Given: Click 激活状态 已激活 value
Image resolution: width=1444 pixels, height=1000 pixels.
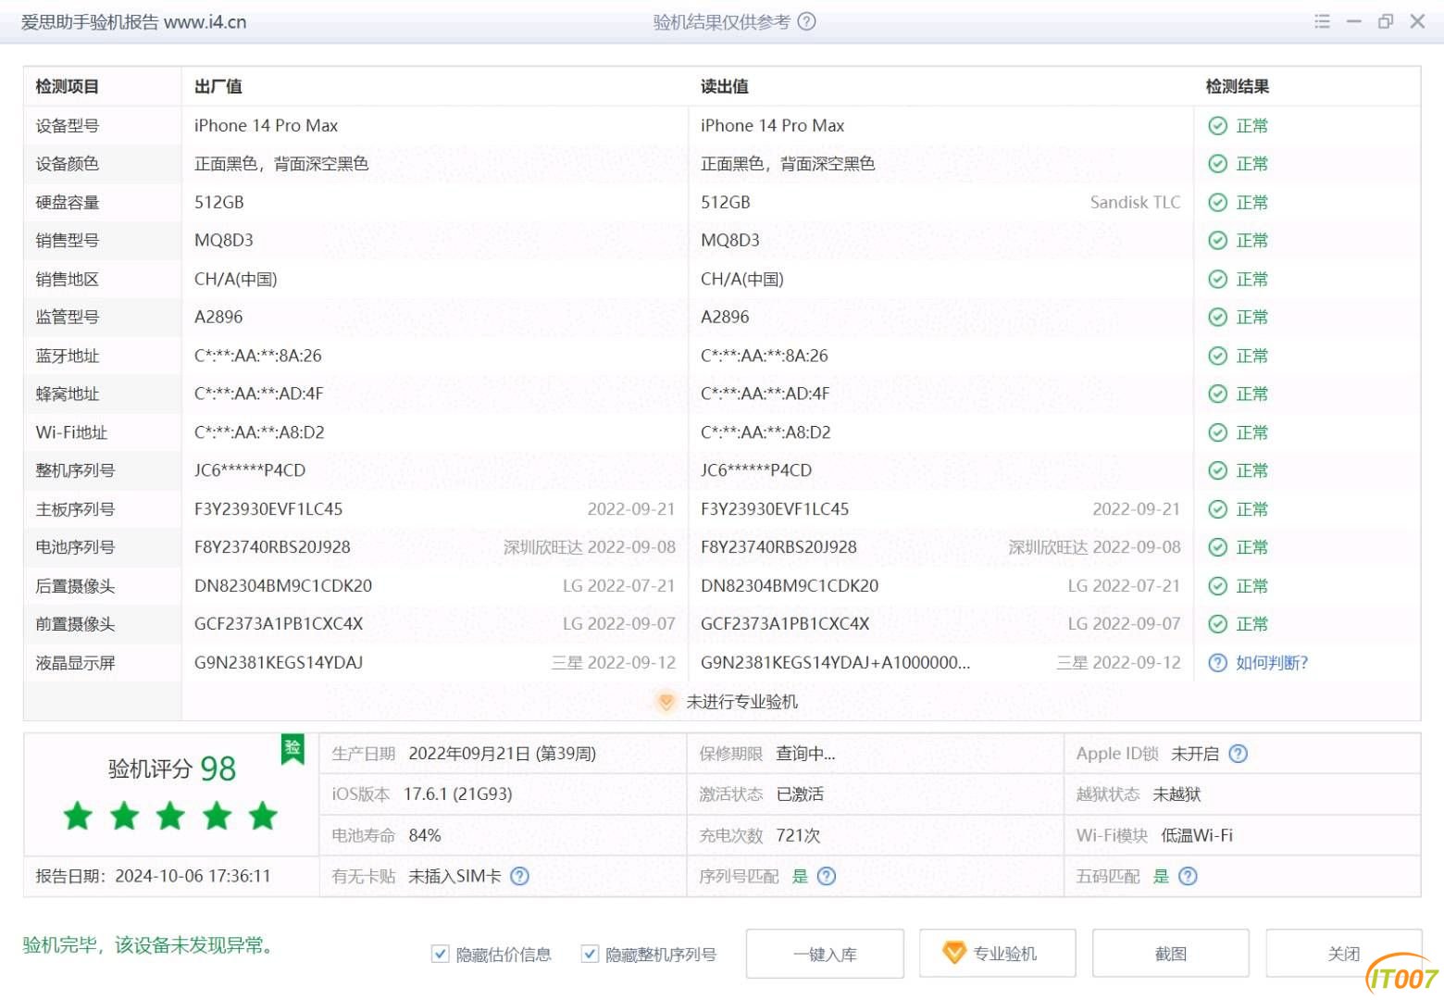Looking at the screenshot, I should pyautogui.click(x=800, y=794).
